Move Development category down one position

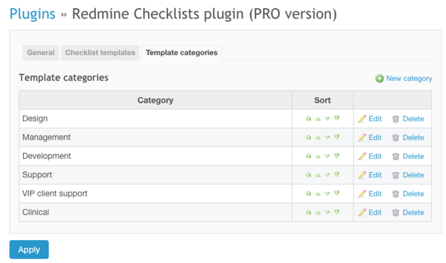[327, 156]
